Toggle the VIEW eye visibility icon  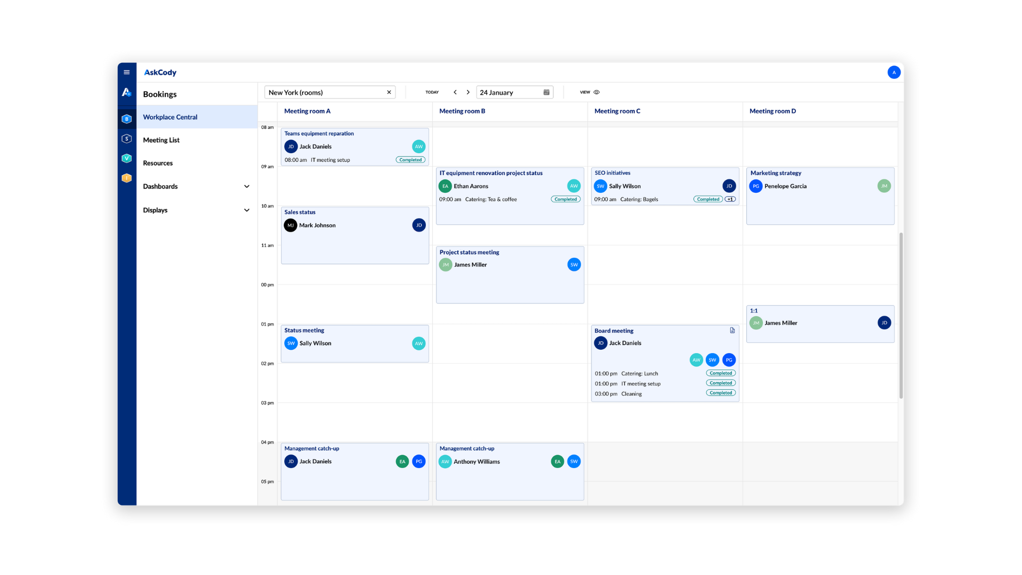(597, 92)
